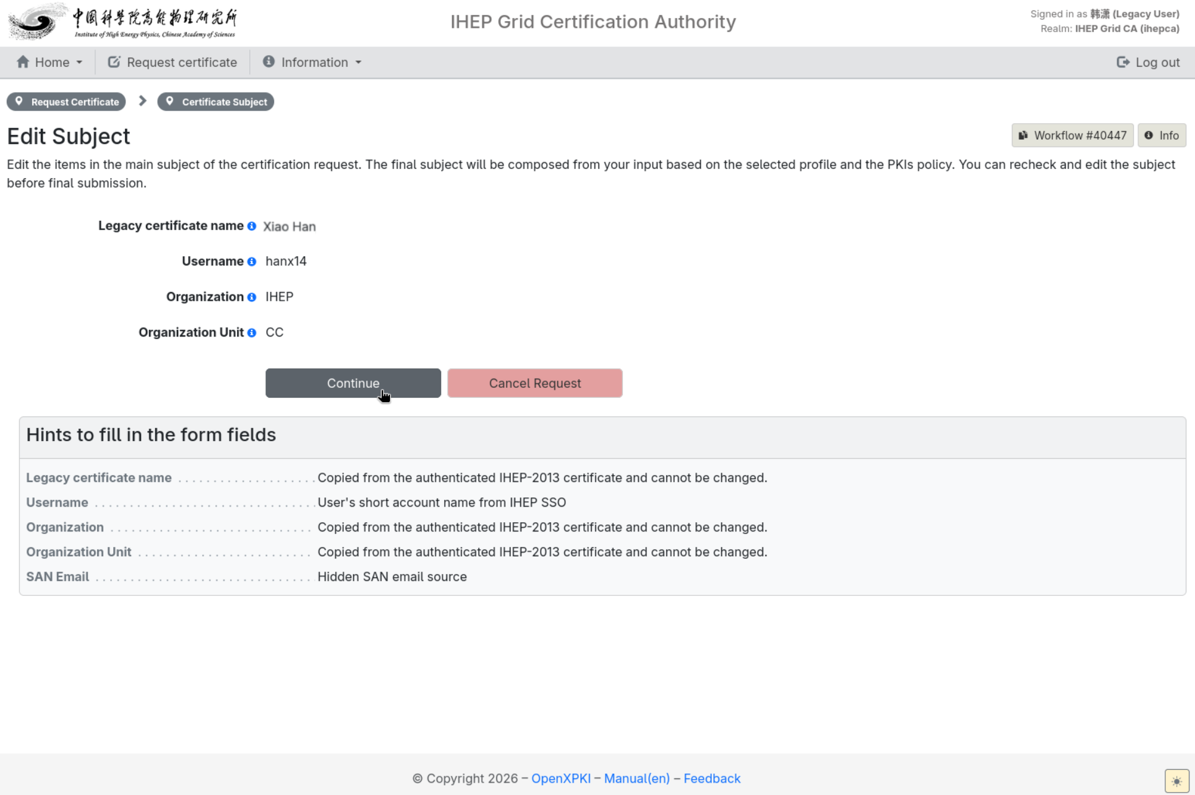Click the Cancel Request button

point(535,383)
